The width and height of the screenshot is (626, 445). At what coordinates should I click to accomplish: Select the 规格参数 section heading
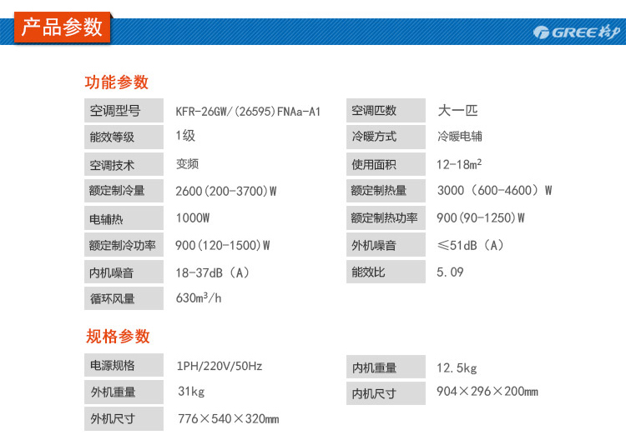tap(118, 336)
